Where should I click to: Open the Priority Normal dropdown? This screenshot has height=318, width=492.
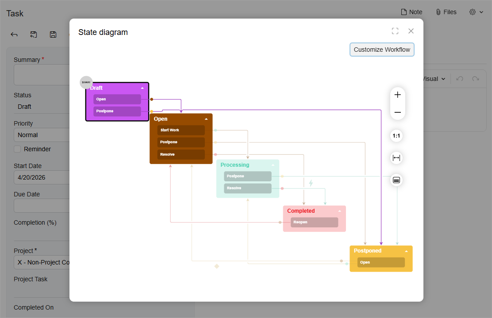point(42,135)
